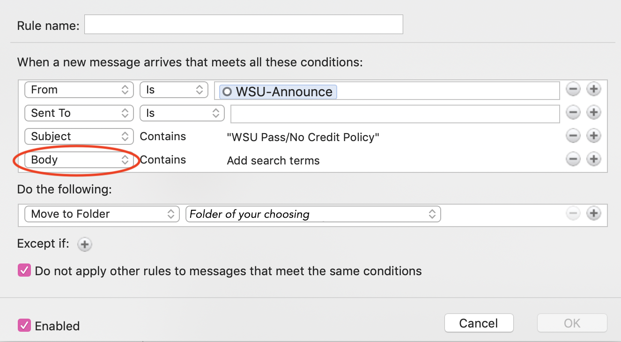This screenshot has width=621, height=342.
Task: Click the Cancel button
Action: pyautogui.click(x=479, y=323)
